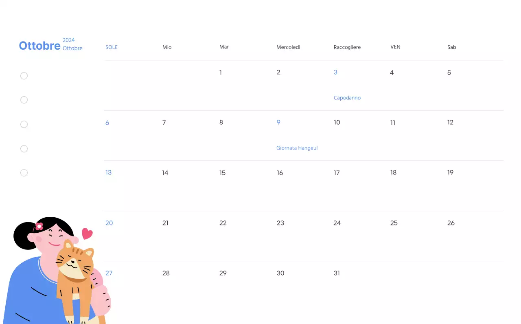Select the highlighted date 6
The height and width of the screenshot is (324, 521).
tap(107, 122)
